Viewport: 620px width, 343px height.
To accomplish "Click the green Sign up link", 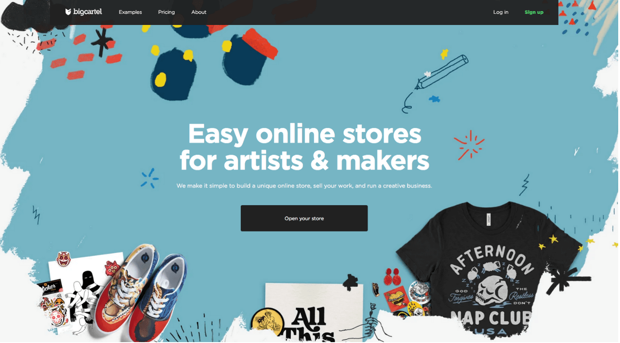I will 534,12.
